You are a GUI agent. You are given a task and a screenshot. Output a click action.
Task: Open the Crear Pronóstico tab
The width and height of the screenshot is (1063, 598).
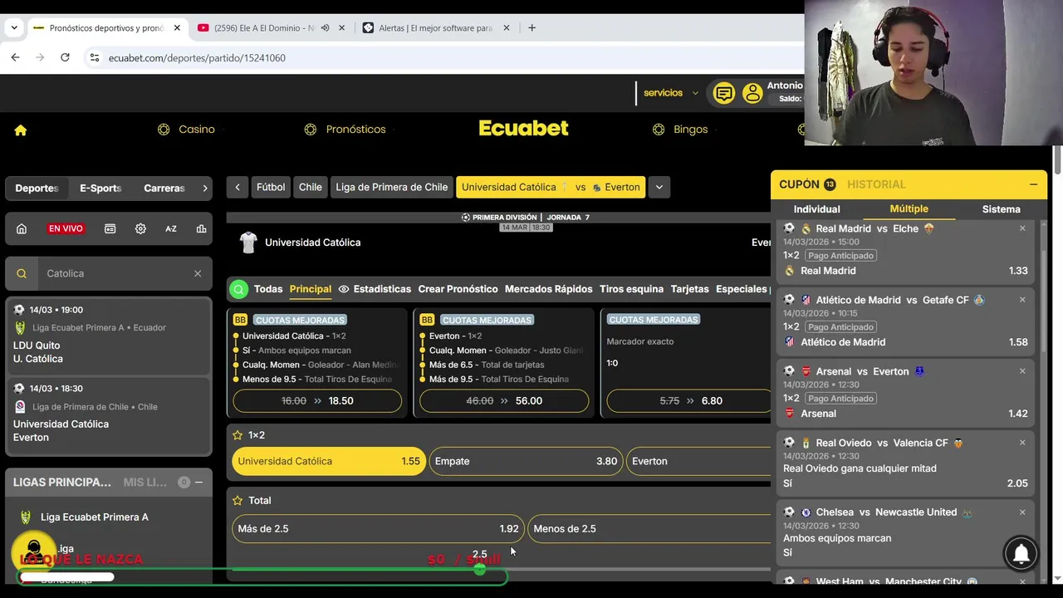[x=458, y=289]
